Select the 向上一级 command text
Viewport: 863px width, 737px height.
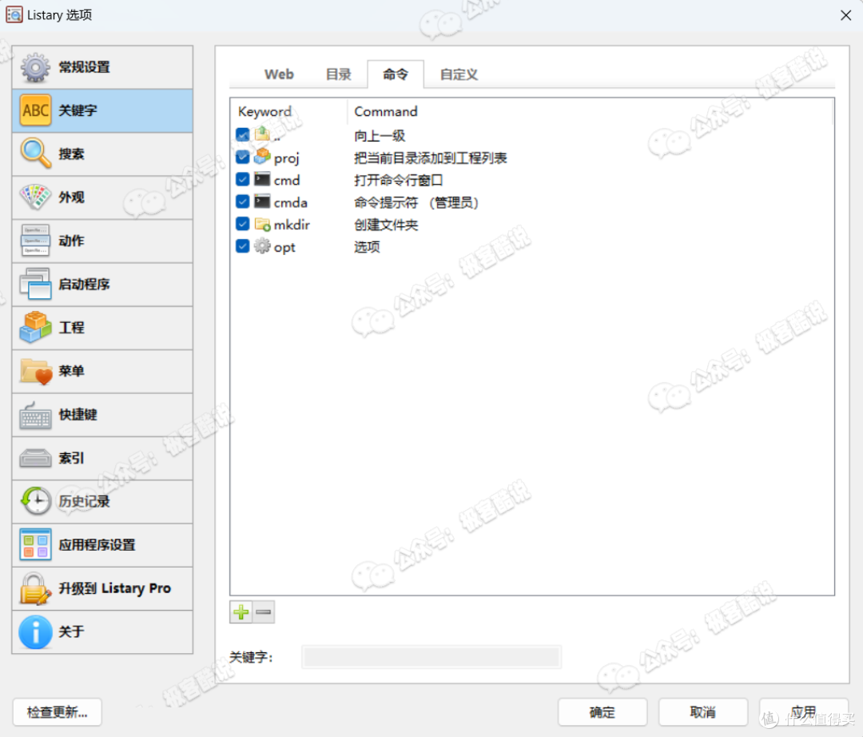[380, 135]
